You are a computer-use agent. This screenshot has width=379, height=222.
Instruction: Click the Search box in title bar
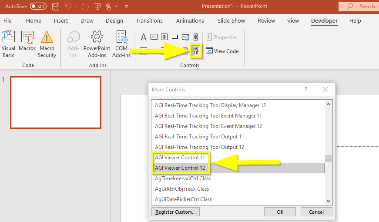pos(359,7)
